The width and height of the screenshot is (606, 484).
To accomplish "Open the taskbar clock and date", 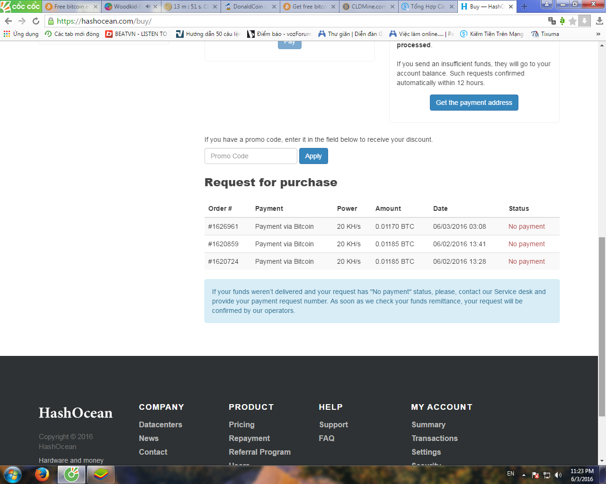I will point(582,475).
